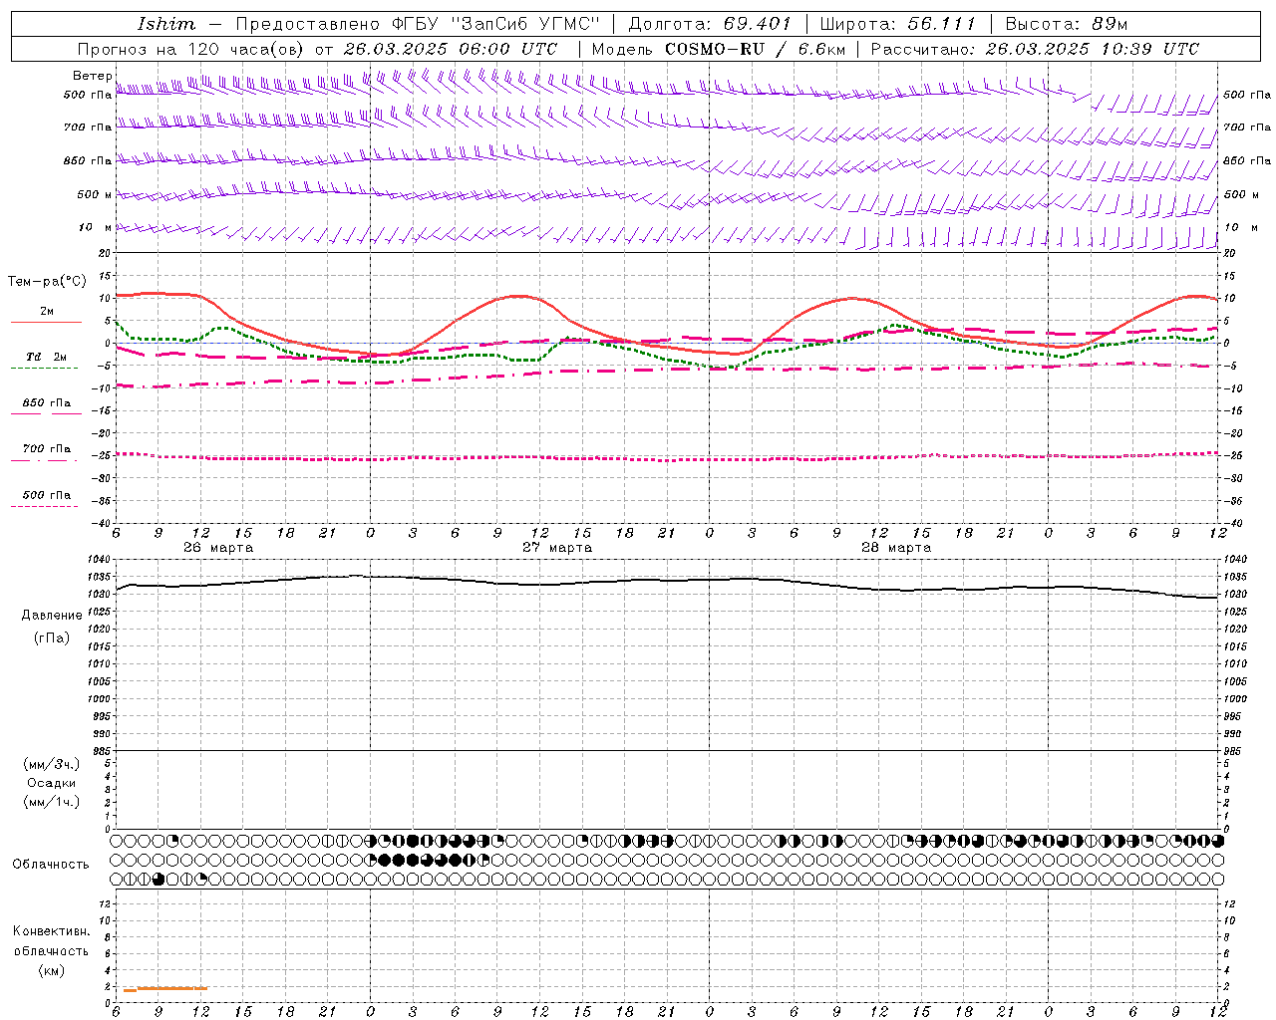This screenshot has height=1020, width=1276.
Task: Click the "(мм/1ч.)" precipitation unit label
Action: tap(52, 802)
